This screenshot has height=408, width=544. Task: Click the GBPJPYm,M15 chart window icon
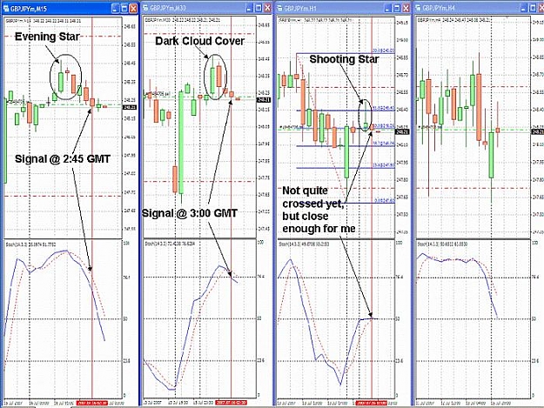6,9
